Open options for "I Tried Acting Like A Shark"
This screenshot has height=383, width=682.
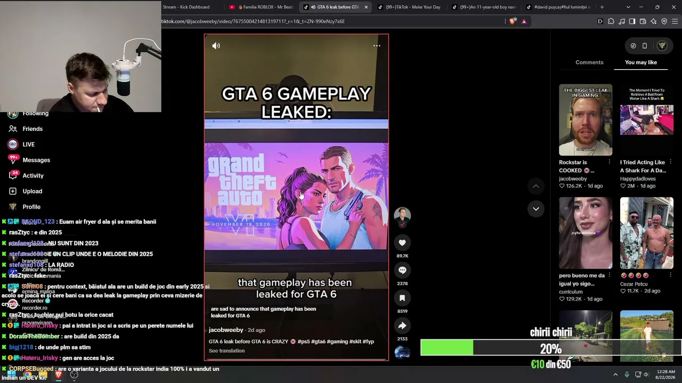coord(670,162)
